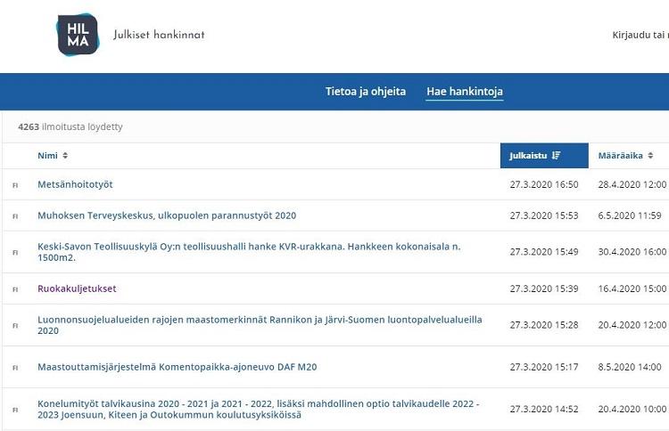Screen dimensions: 669x431
Task: Click the descending sort icon in Julkaistu
Action: click(x=557, y=156)
